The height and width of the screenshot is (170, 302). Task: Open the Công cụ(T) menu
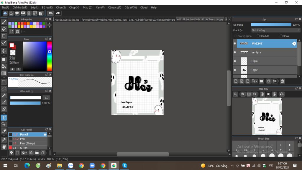point(115,7)
